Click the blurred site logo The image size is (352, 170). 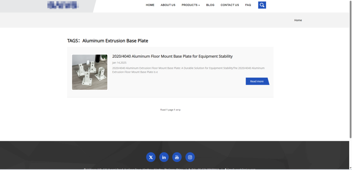(62, 5)
